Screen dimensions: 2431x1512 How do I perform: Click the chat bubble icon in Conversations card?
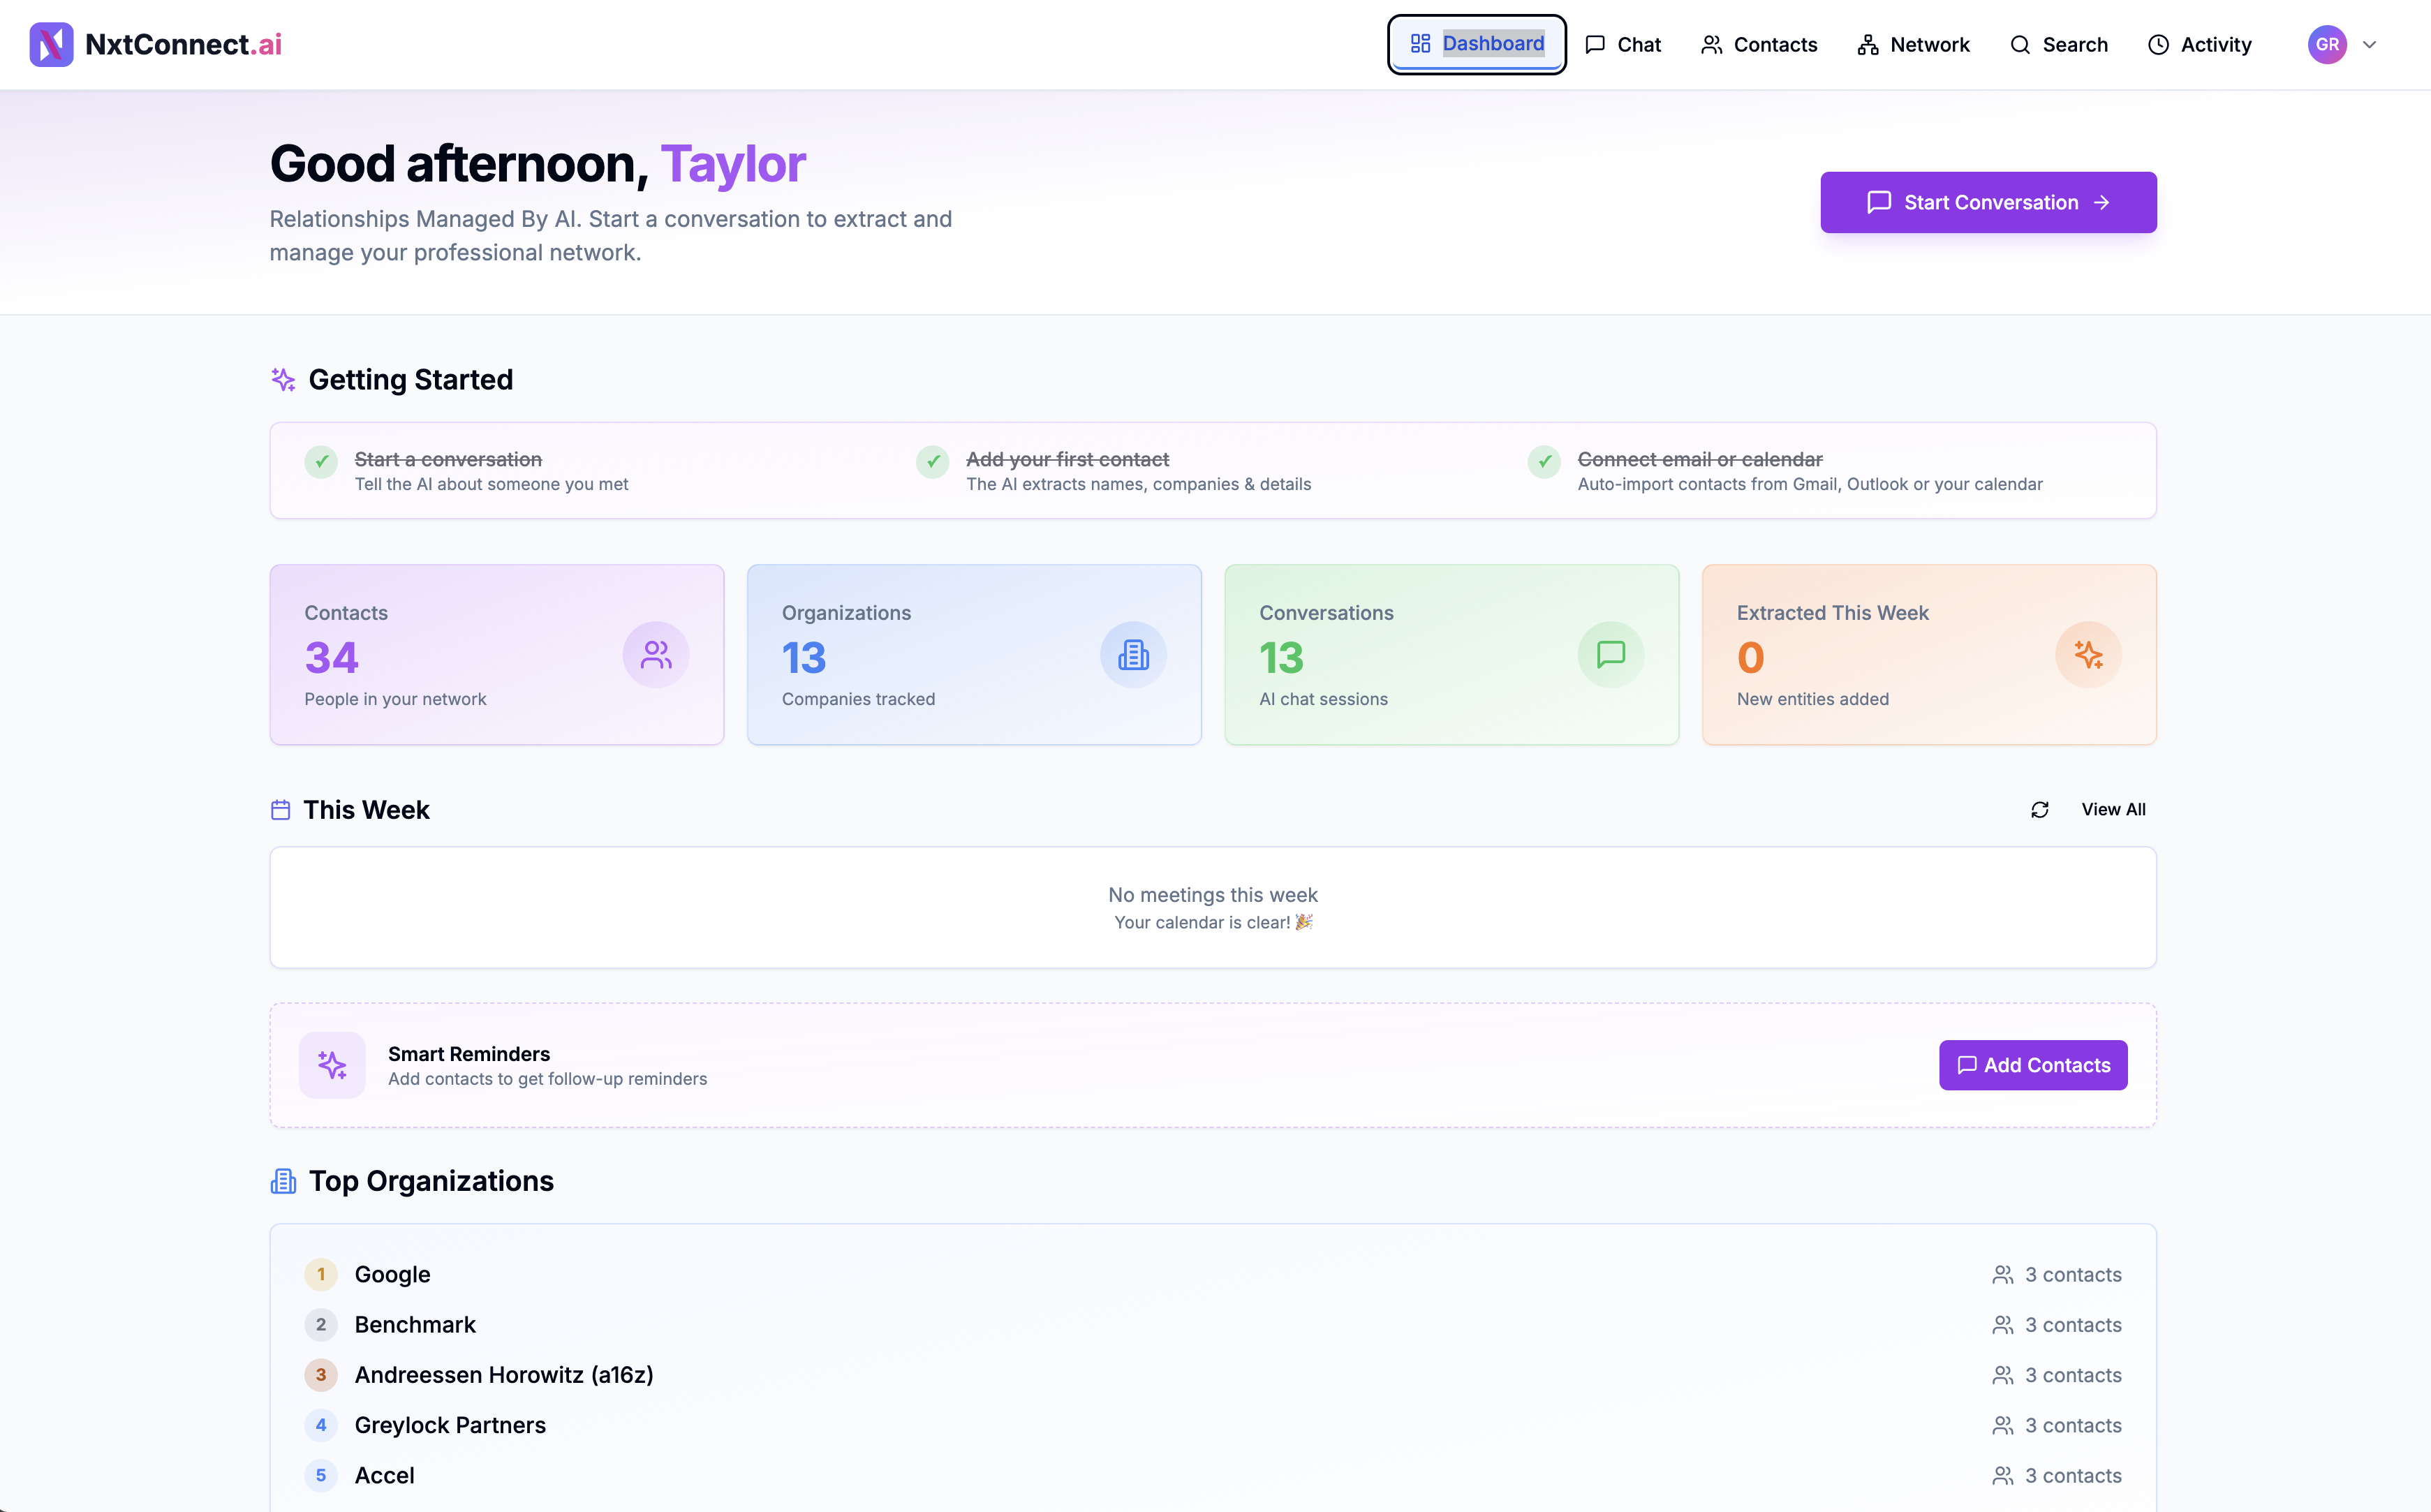[x=1611, y=655]
